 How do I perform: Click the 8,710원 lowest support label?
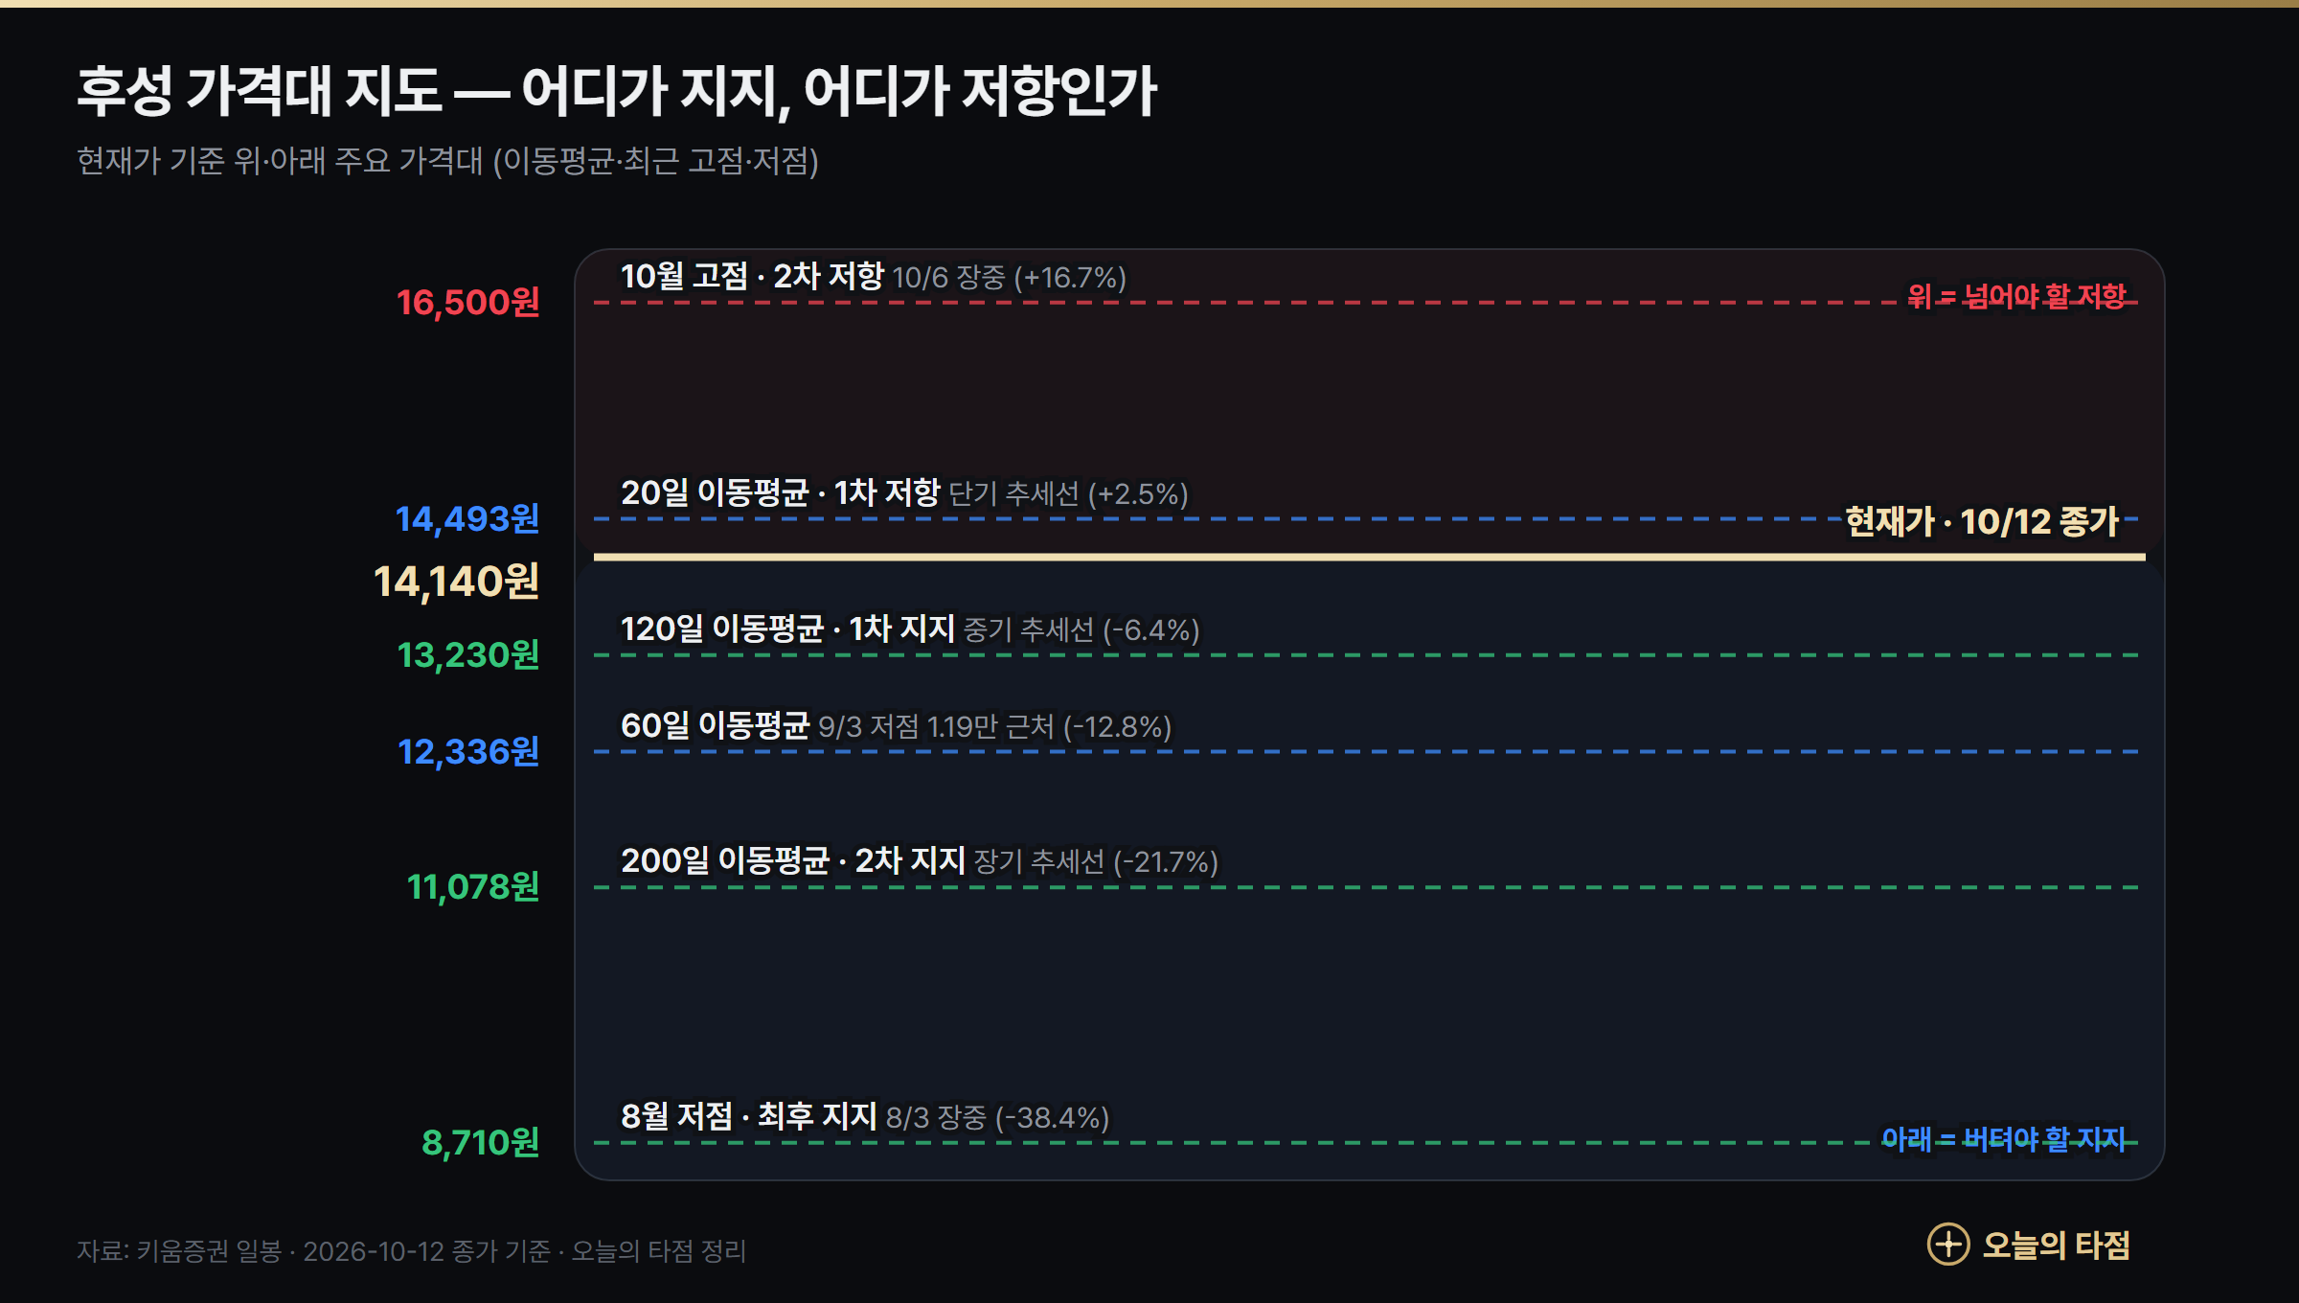(481, 1143)
